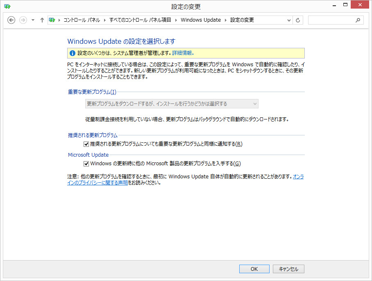372x281 pixels.
Task: Minimize the 設定の変更 window
Action: [x=334, y=5]
